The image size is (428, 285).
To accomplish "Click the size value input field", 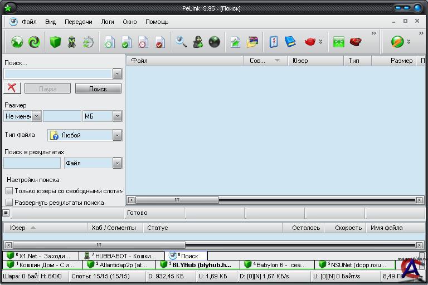I will pyautogui.click(x=62, y=116).
